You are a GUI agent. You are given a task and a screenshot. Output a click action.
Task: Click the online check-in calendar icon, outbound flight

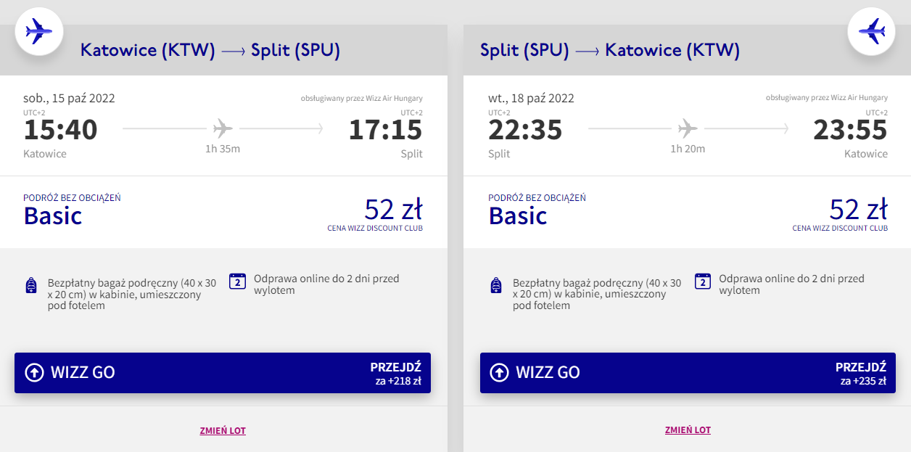click(x=237, y=282)
